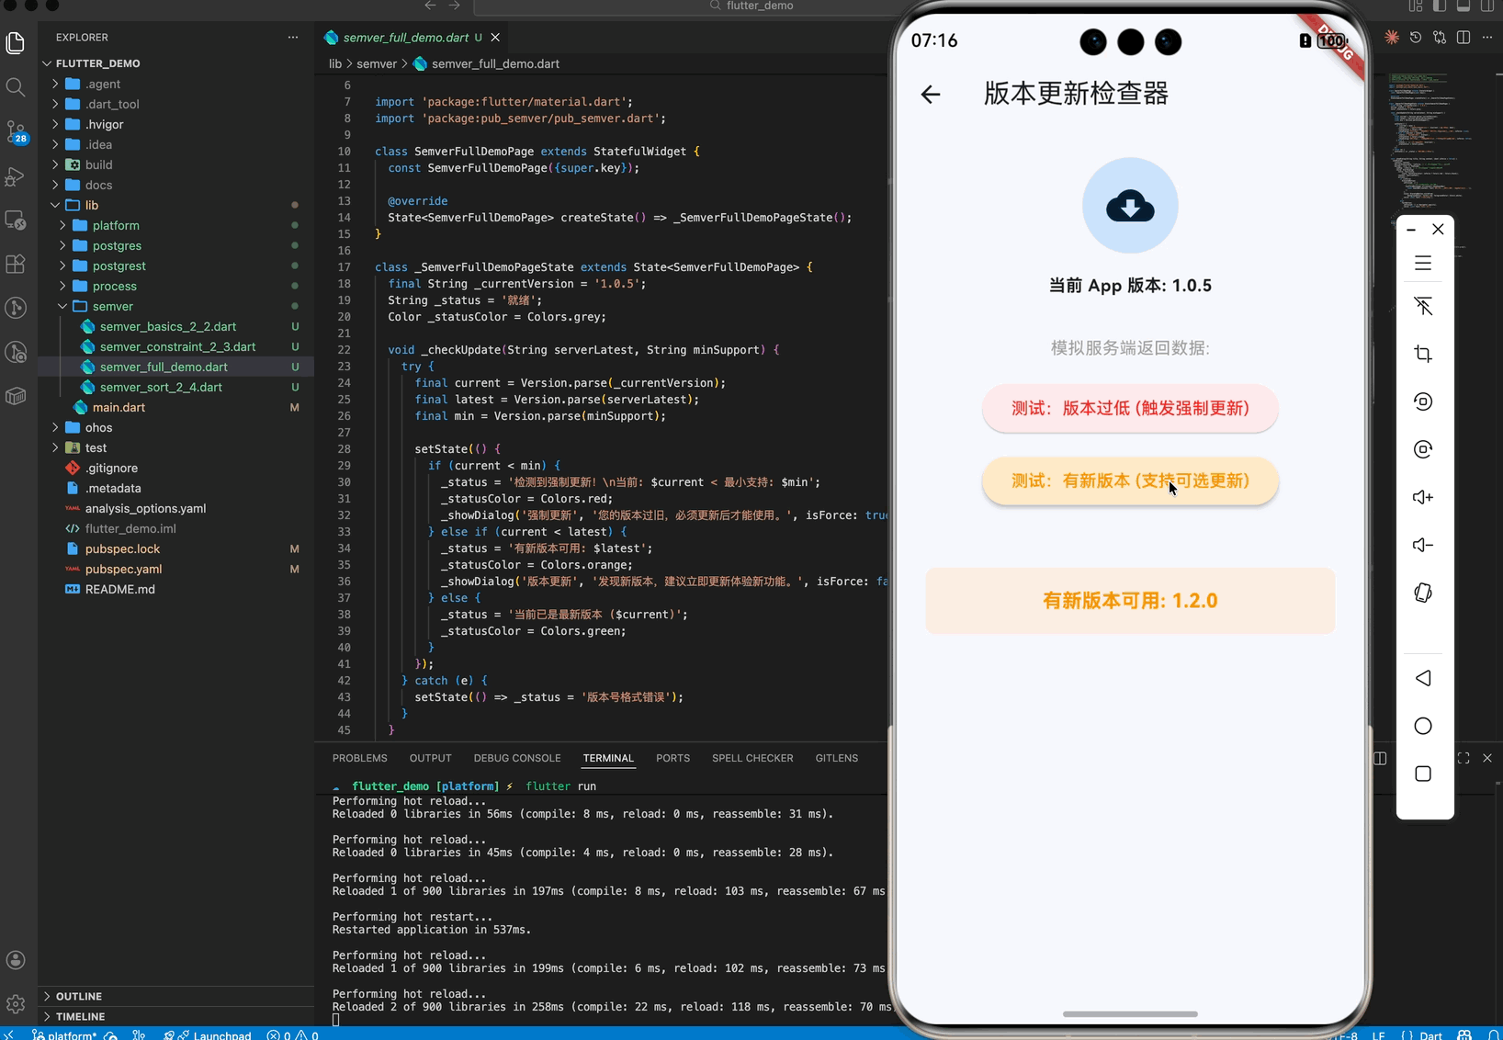
Task: Click emulator screenshot crop icon
Action: [1423, 354]
